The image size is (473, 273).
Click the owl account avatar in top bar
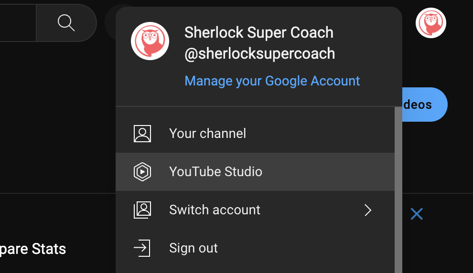(430, 23)
